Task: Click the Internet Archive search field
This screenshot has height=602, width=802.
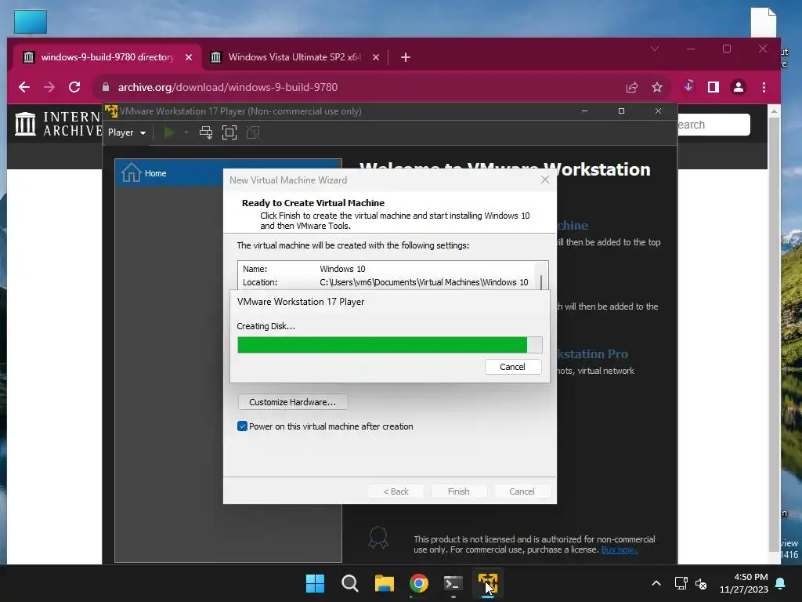Action: tap(714, 125)
